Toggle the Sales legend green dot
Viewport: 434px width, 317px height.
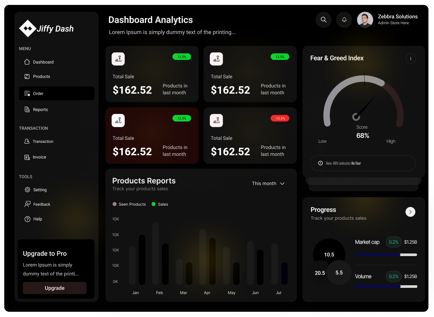[154, 204]
